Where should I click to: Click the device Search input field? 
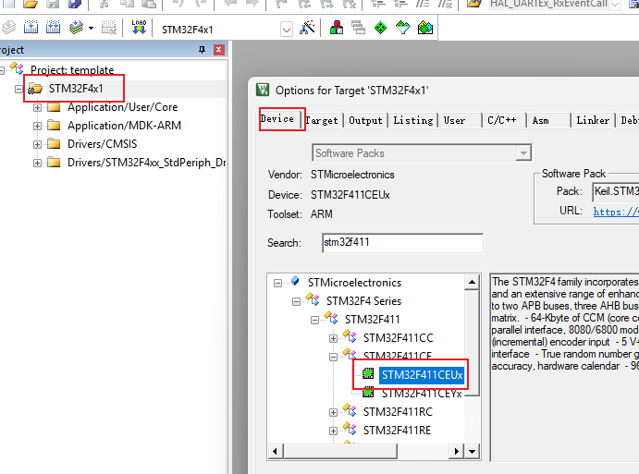[402, 243]
